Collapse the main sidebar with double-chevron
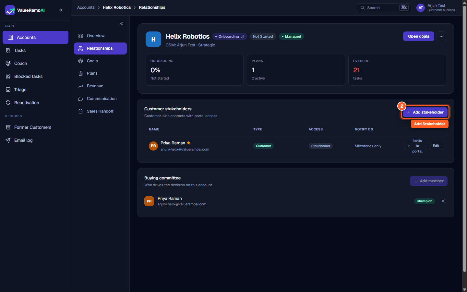The image size is (467, 292). coord(61,10)
